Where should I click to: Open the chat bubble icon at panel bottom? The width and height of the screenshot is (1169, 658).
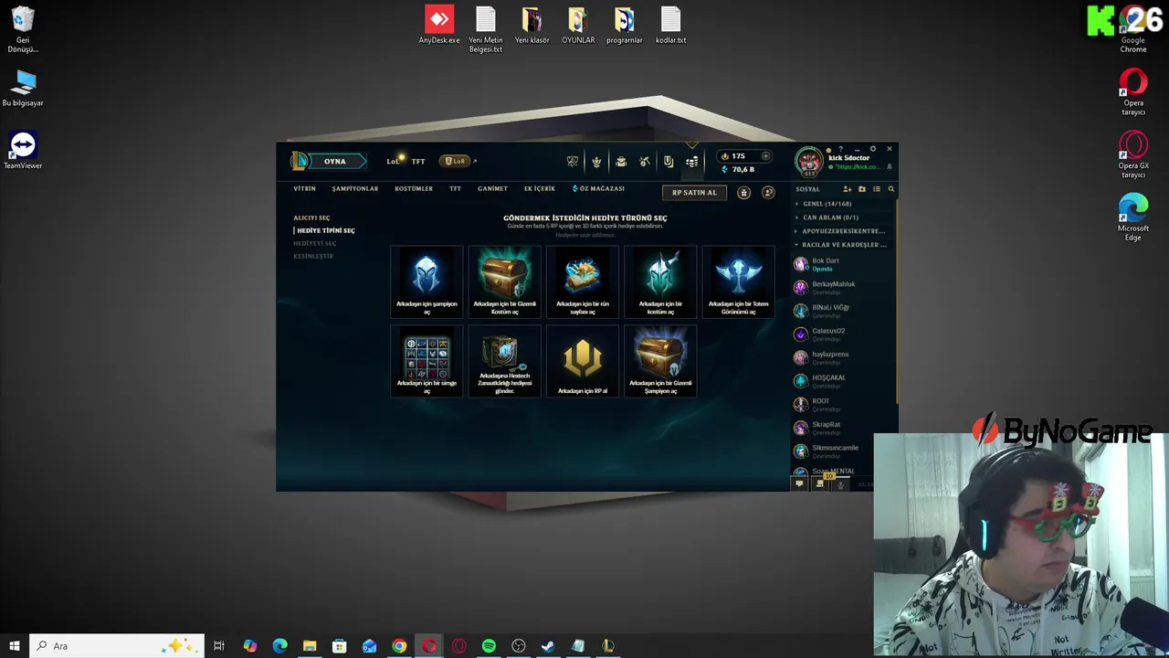coord(799,484)
